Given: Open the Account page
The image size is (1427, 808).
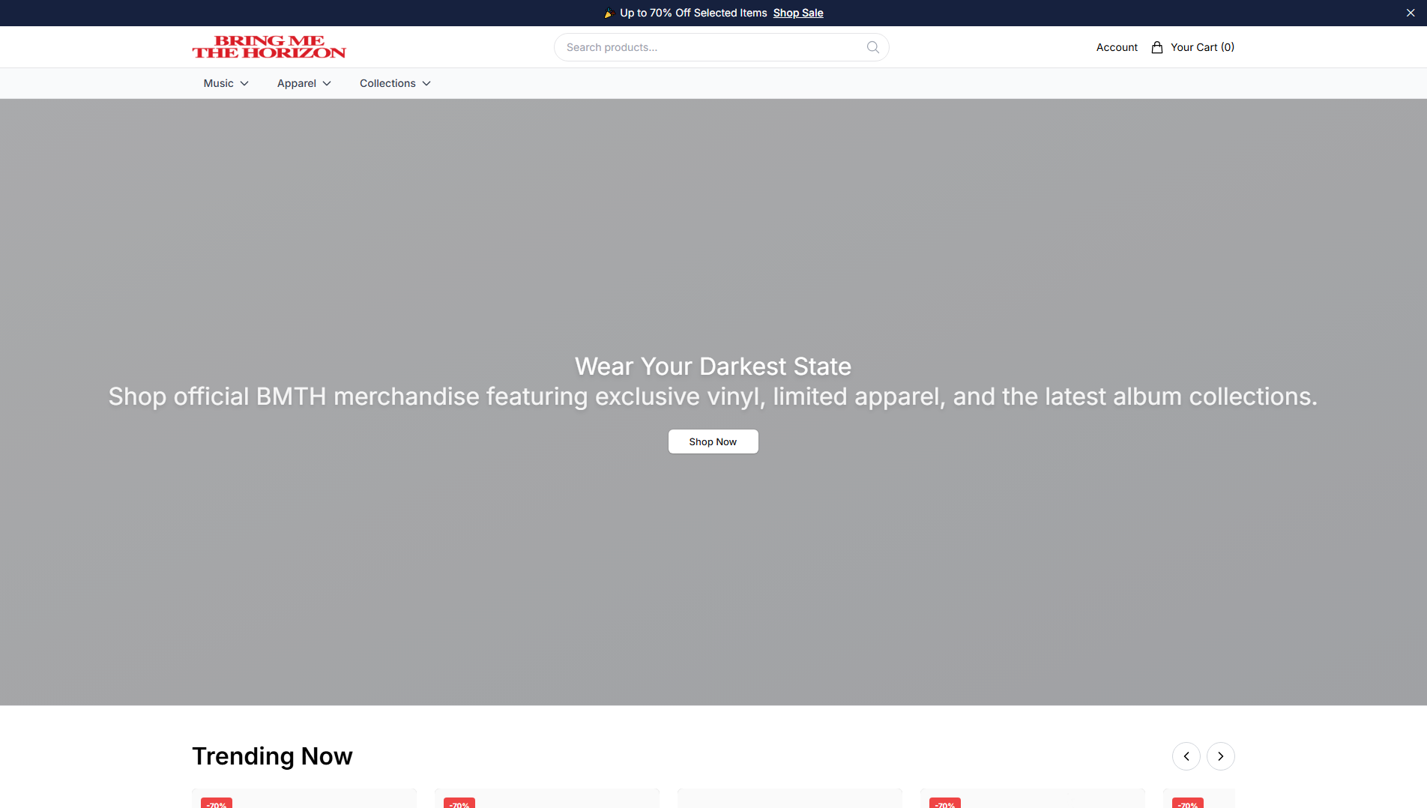Looking at the screenshot, I should click(1117, 47).
